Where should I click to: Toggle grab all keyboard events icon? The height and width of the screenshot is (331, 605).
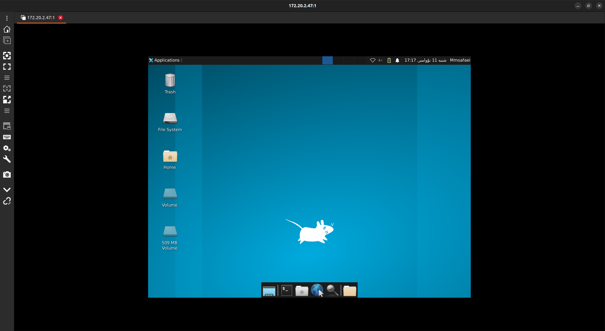point(7,137)
